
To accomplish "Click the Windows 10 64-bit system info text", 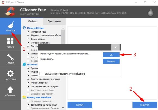I will (x=60, y=10).
